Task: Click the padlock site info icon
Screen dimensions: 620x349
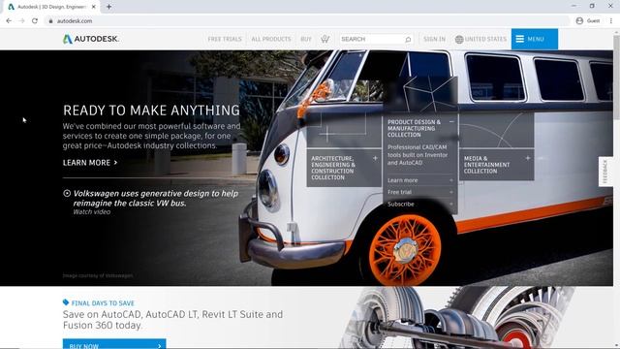Action: [x=50, y=21]
